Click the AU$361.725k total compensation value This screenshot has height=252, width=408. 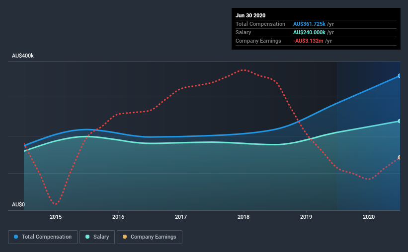pyautogui.click(x=309, y=24)
